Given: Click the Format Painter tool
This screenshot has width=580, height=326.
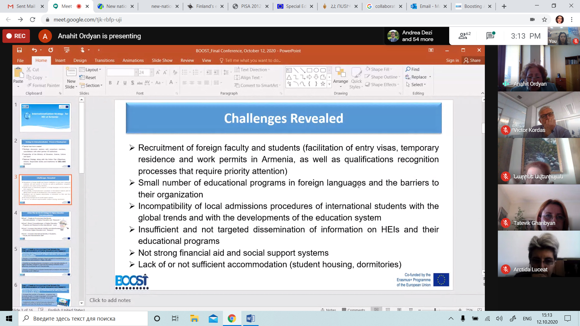Looking at the screenshot, I should point(43,85).
